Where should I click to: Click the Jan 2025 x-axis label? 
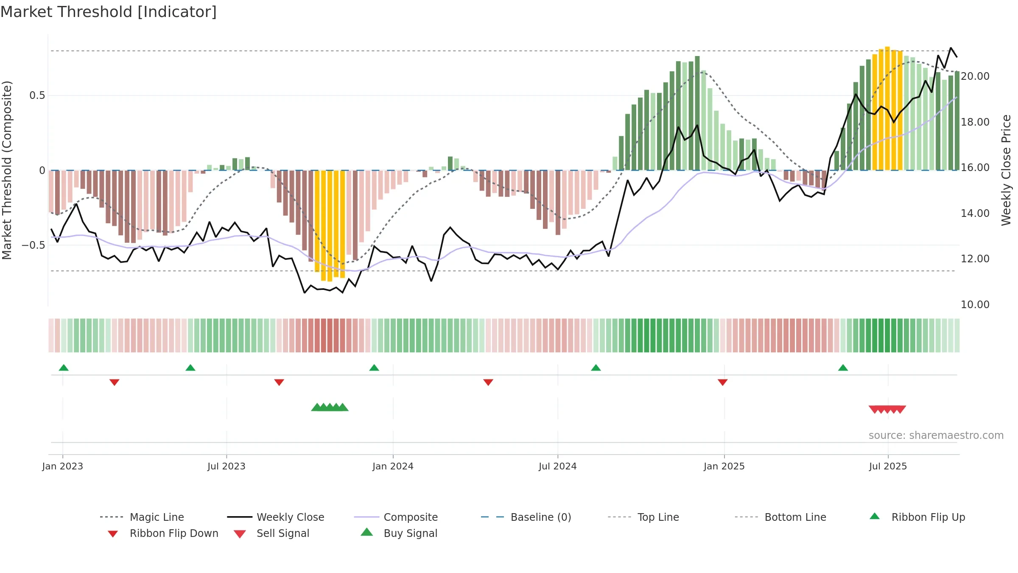(724, 466)
